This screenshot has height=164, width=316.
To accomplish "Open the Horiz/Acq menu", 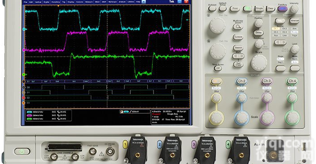I will [x=55, y=2].
